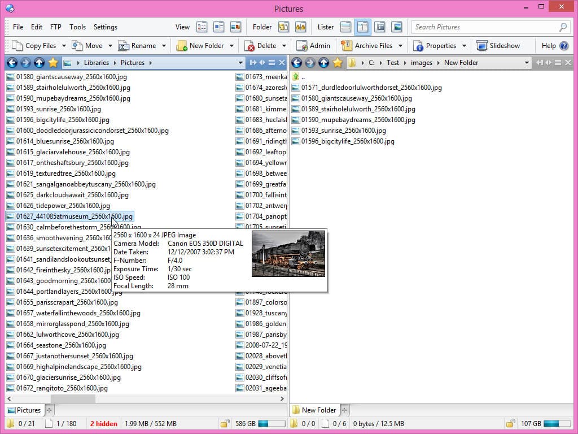Open the Delete dropdown arrow

(x=284, y=46)
